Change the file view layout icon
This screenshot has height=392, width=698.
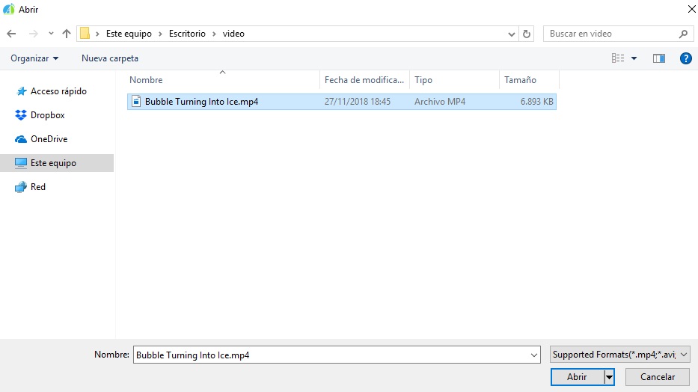click(618, 58)
